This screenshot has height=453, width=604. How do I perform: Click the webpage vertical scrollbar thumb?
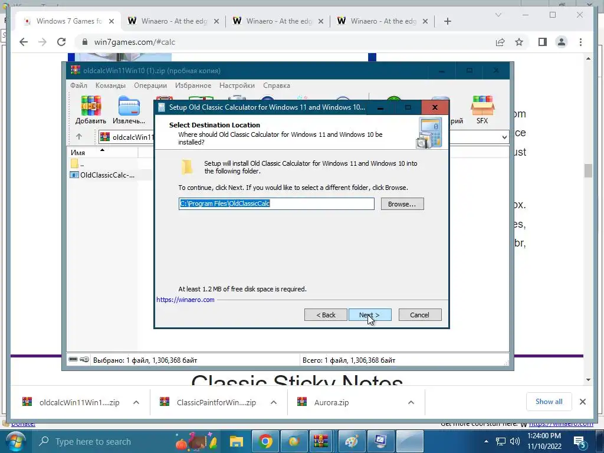(x=588, y=170)
